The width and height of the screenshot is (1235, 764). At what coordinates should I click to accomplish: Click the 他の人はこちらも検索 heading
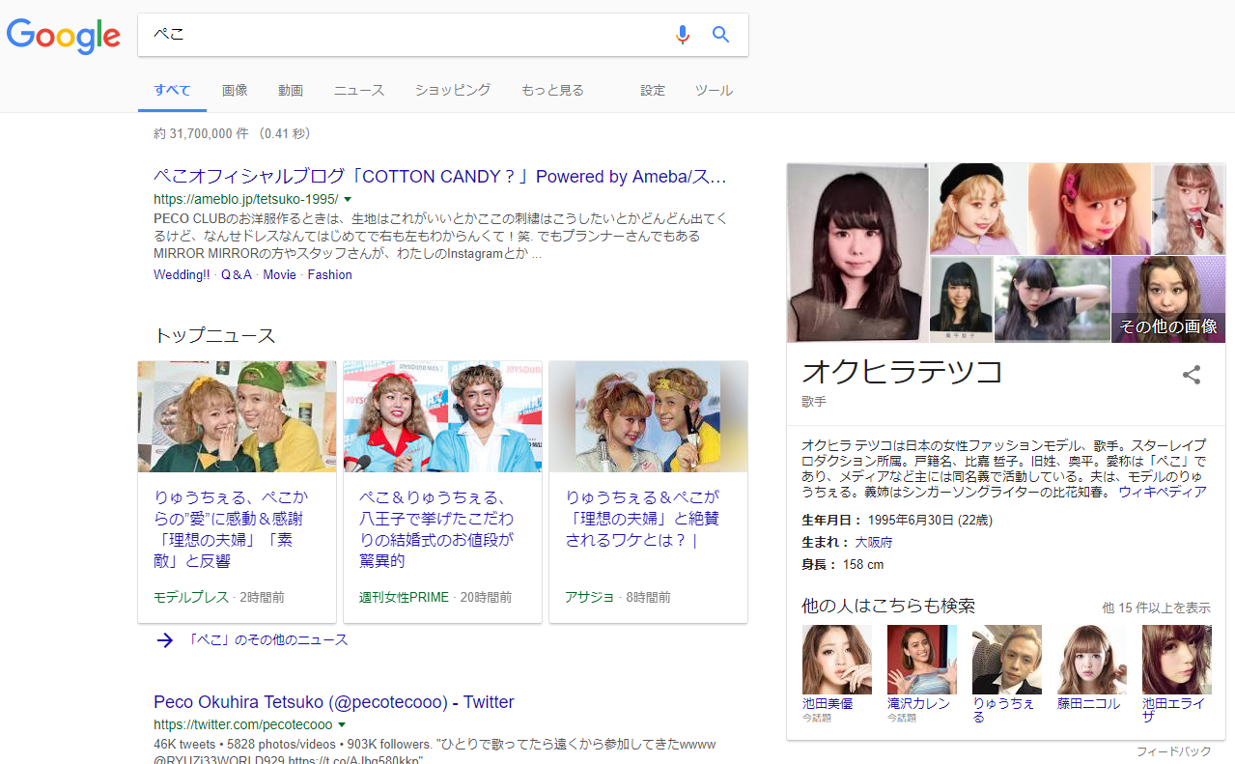pos(888,607)
